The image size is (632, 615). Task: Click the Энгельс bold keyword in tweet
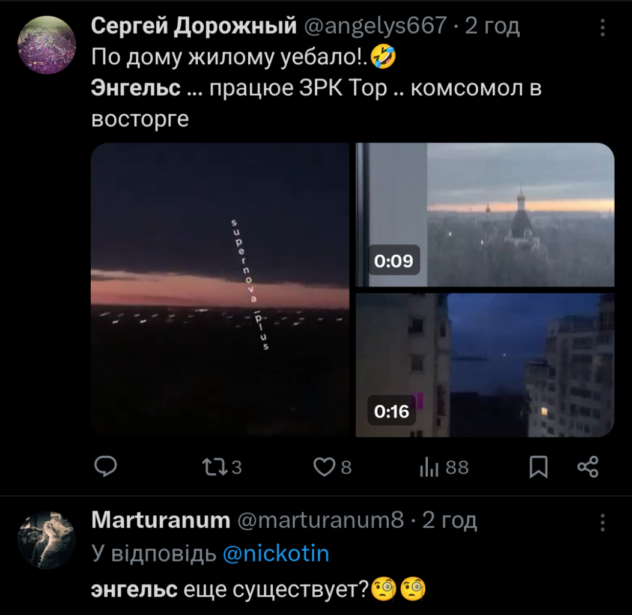coord(136,88)
